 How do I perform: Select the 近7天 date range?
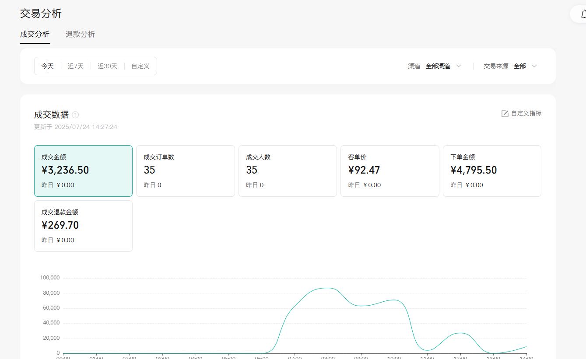pos(75,66)
